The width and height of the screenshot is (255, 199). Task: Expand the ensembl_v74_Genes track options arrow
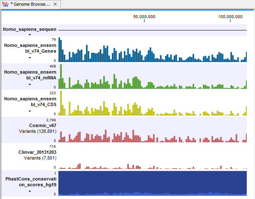point(30,58)
